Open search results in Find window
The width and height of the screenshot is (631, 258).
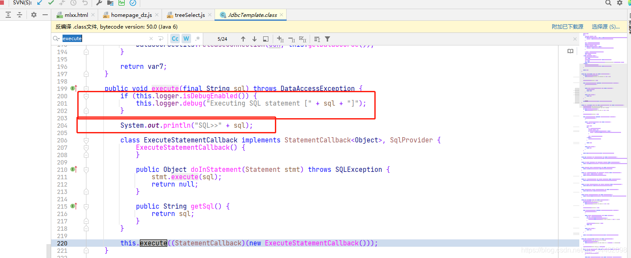pyautogui.click(x=266, y=39)
